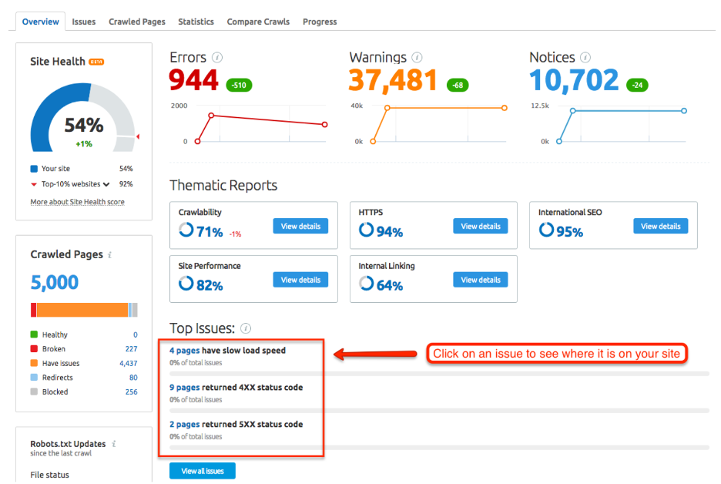This screenshot has width=721, height=484.
Task: Click the info icon beside Warnings
Action: (x=417, y=58)
